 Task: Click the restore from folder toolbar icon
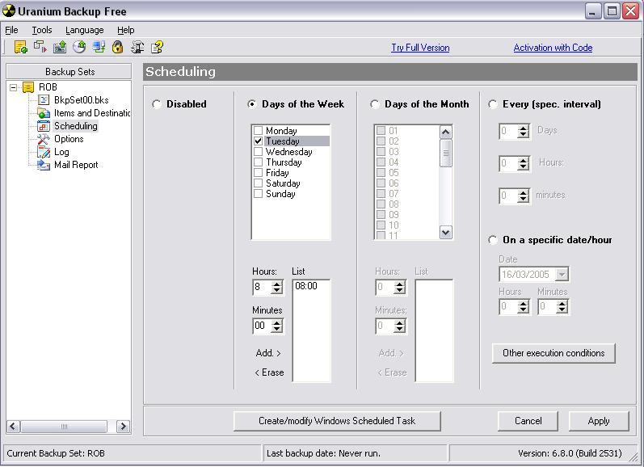[x=60, y=47]
